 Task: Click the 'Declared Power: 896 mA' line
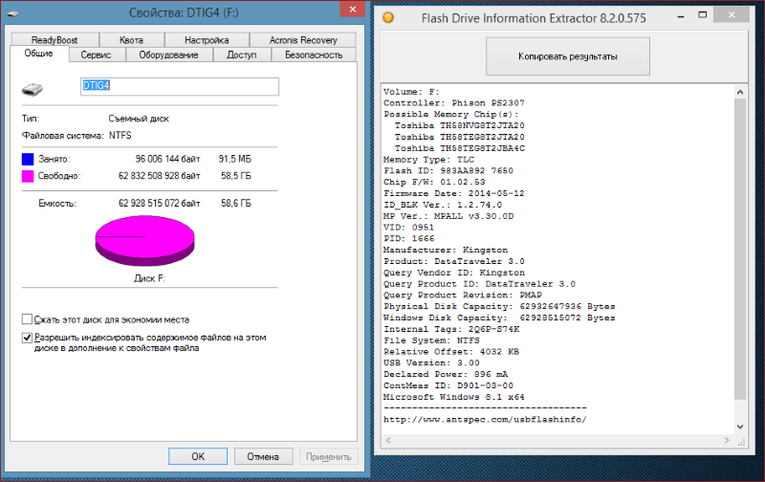(x=446, y=374)
